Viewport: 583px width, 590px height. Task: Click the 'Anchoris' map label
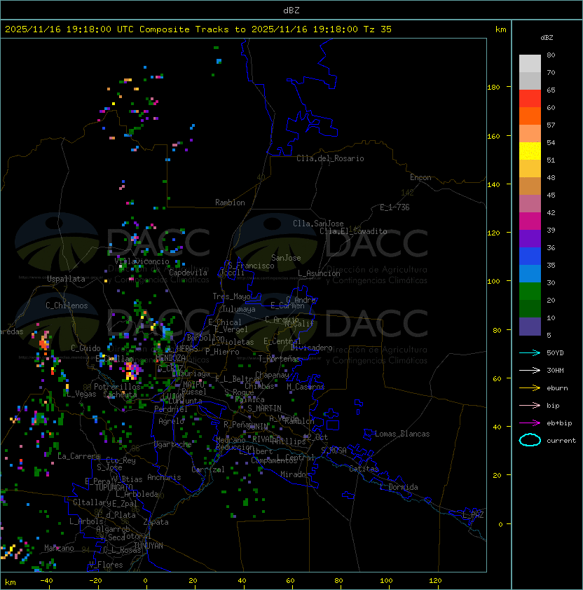click(164, 477)
